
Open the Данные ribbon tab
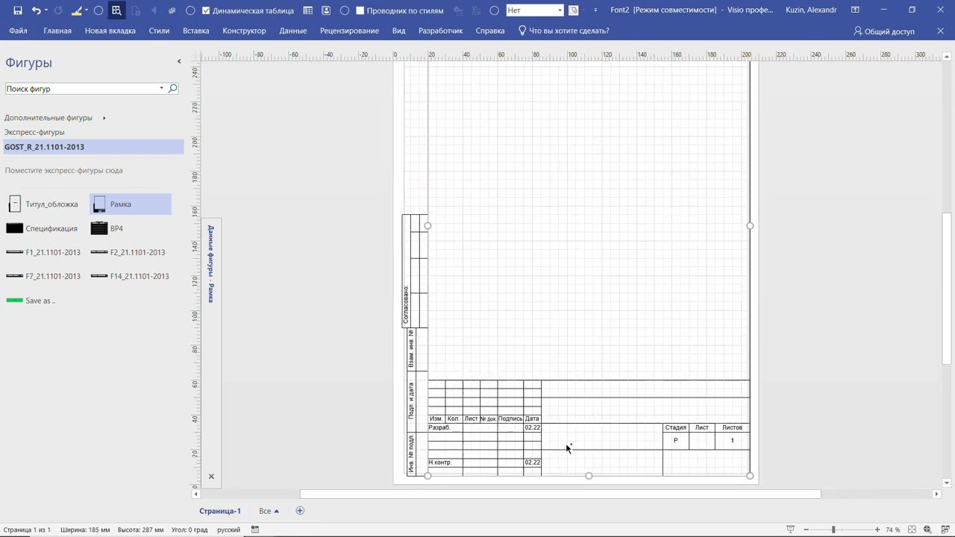coord(293,31)
